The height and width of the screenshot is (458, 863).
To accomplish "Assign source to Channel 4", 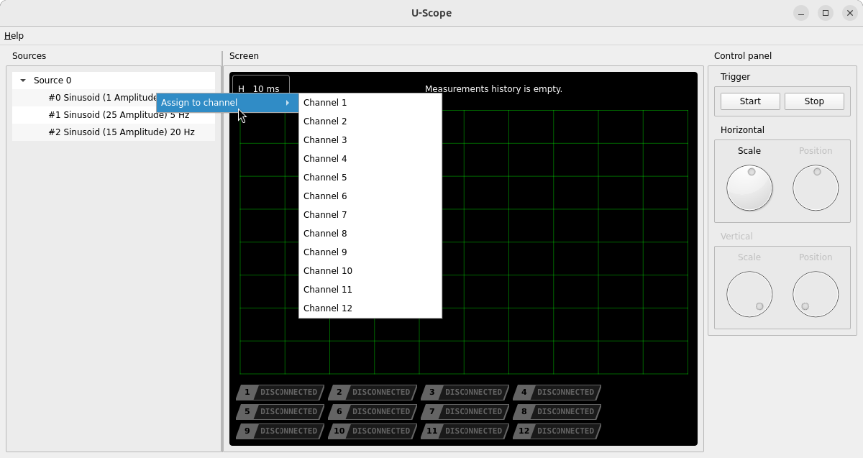I will click(x=370, y=159).
